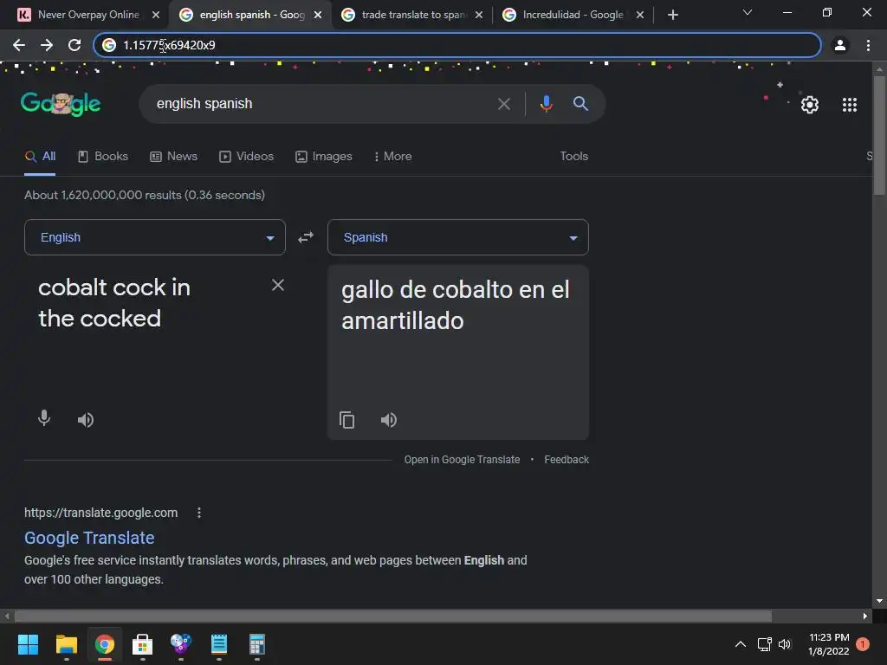Open a new browser tab
887x665 pixels.
[x=672, y=15]
